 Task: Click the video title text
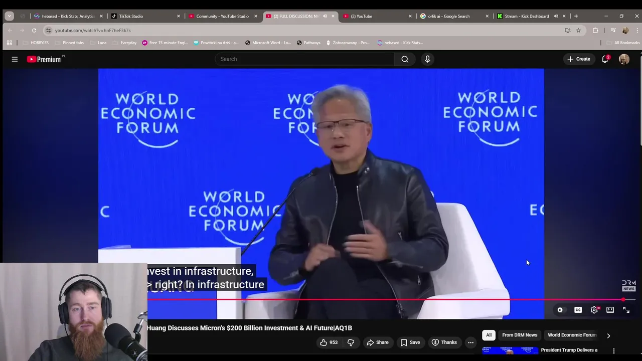(250, 328)
